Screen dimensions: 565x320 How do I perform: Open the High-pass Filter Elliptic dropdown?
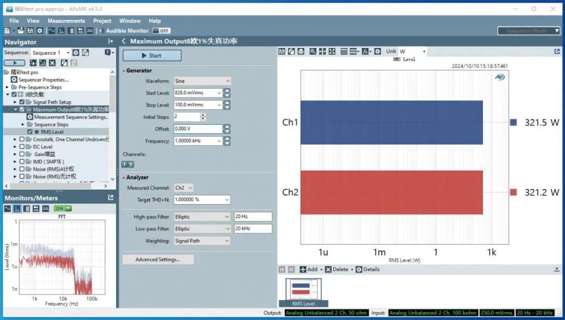(x=202, y=217)
